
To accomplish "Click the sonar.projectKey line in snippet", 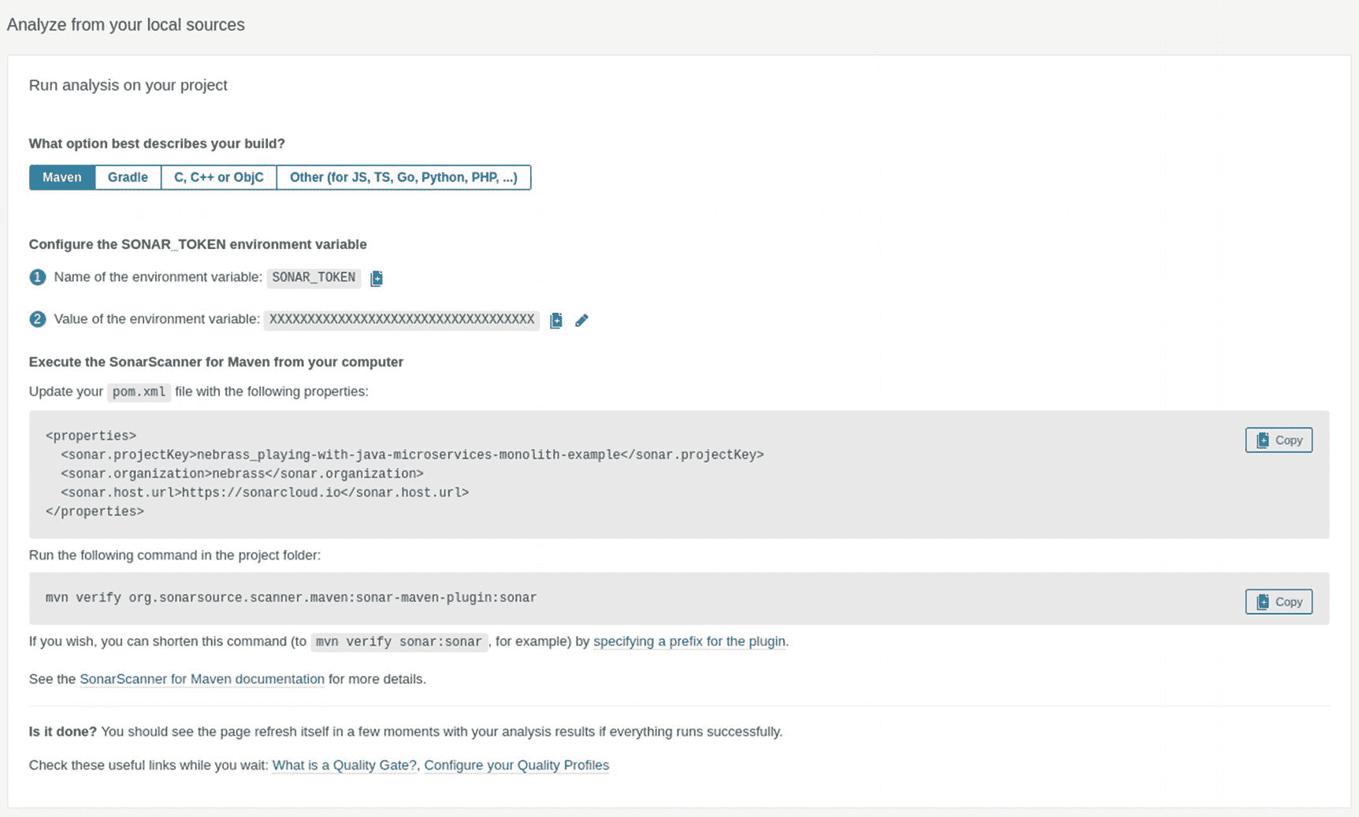I will (412, 455).
